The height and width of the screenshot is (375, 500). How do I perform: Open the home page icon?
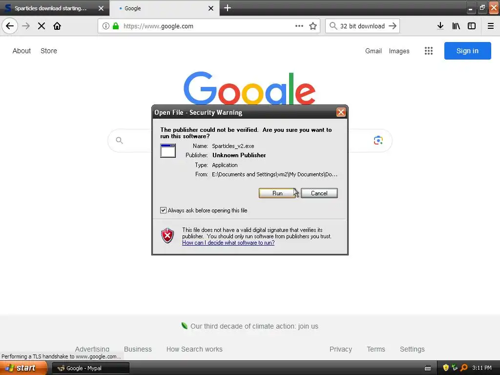pos(57,26)
